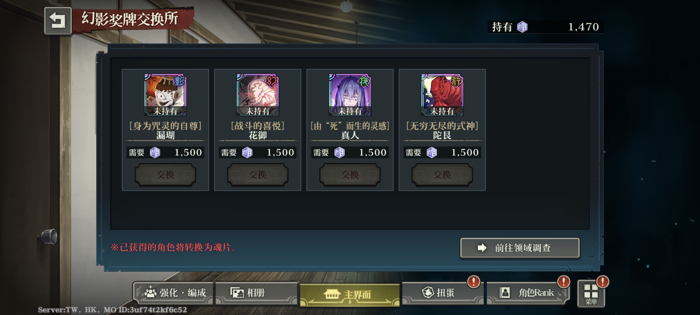Open the 相册 album tab

point(256,293)
